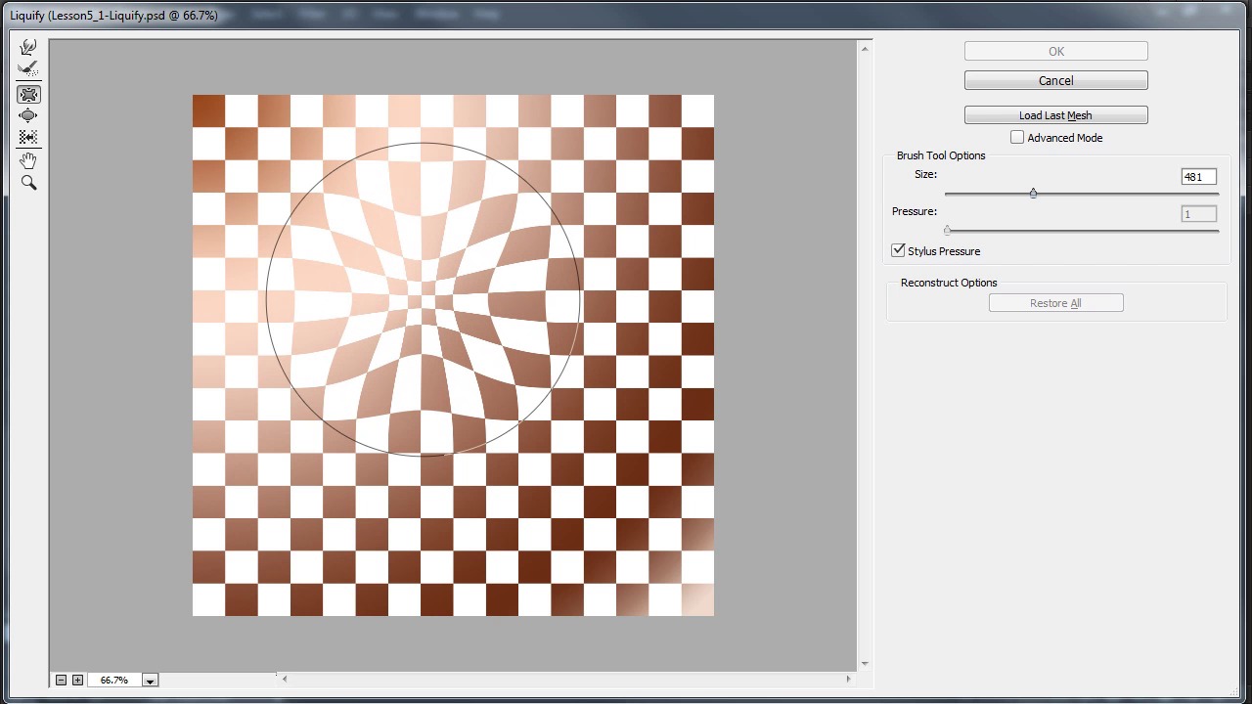Select the Pucker tool

click(x=28, y=95)
